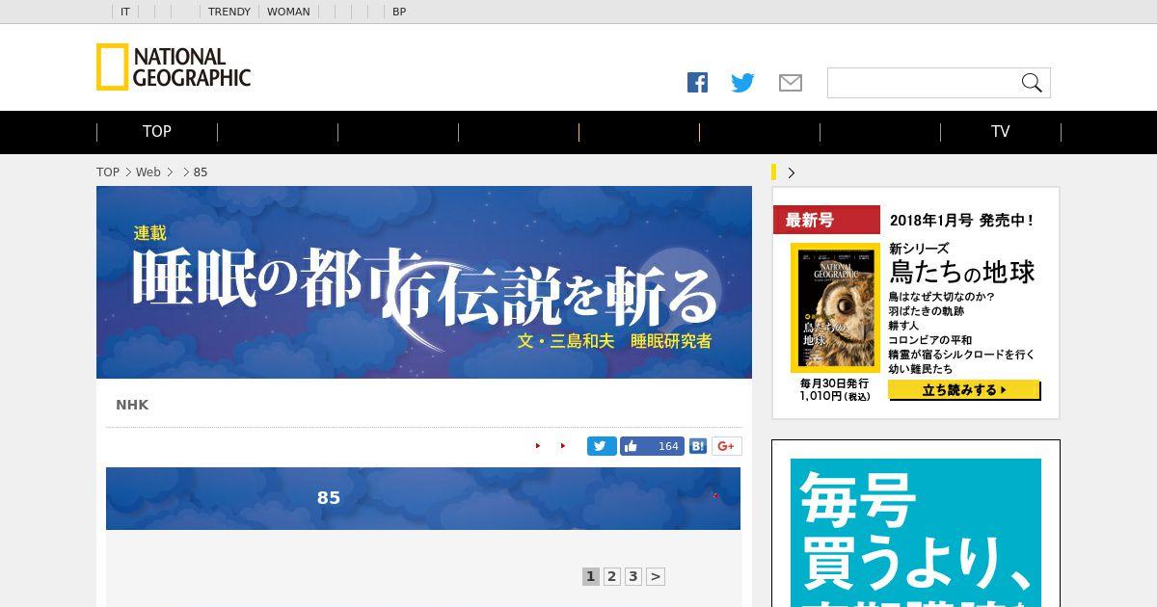Click 精霊が宿るシルクロードを行く line

point(961,355)
